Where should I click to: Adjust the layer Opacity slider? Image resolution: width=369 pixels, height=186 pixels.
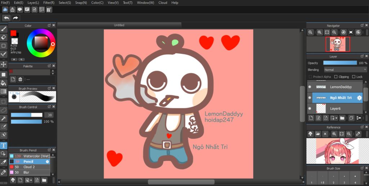340,63
